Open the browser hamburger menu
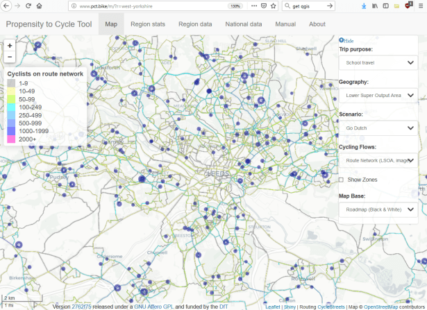 click(x=421, y=6)
